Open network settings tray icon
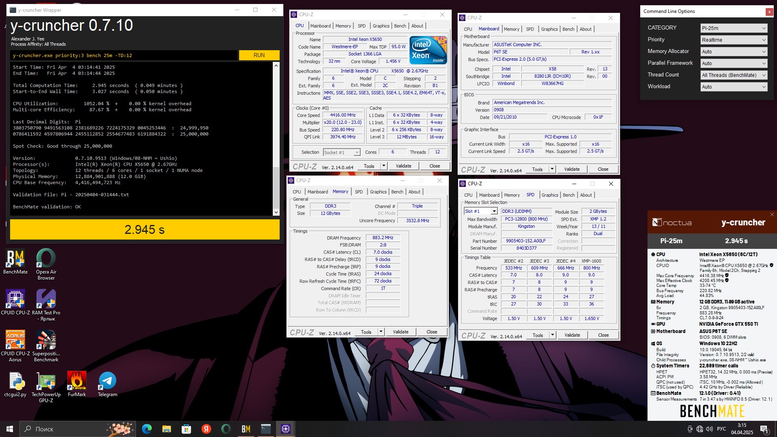This screenshot has width=777, height=437. (700, 429)
